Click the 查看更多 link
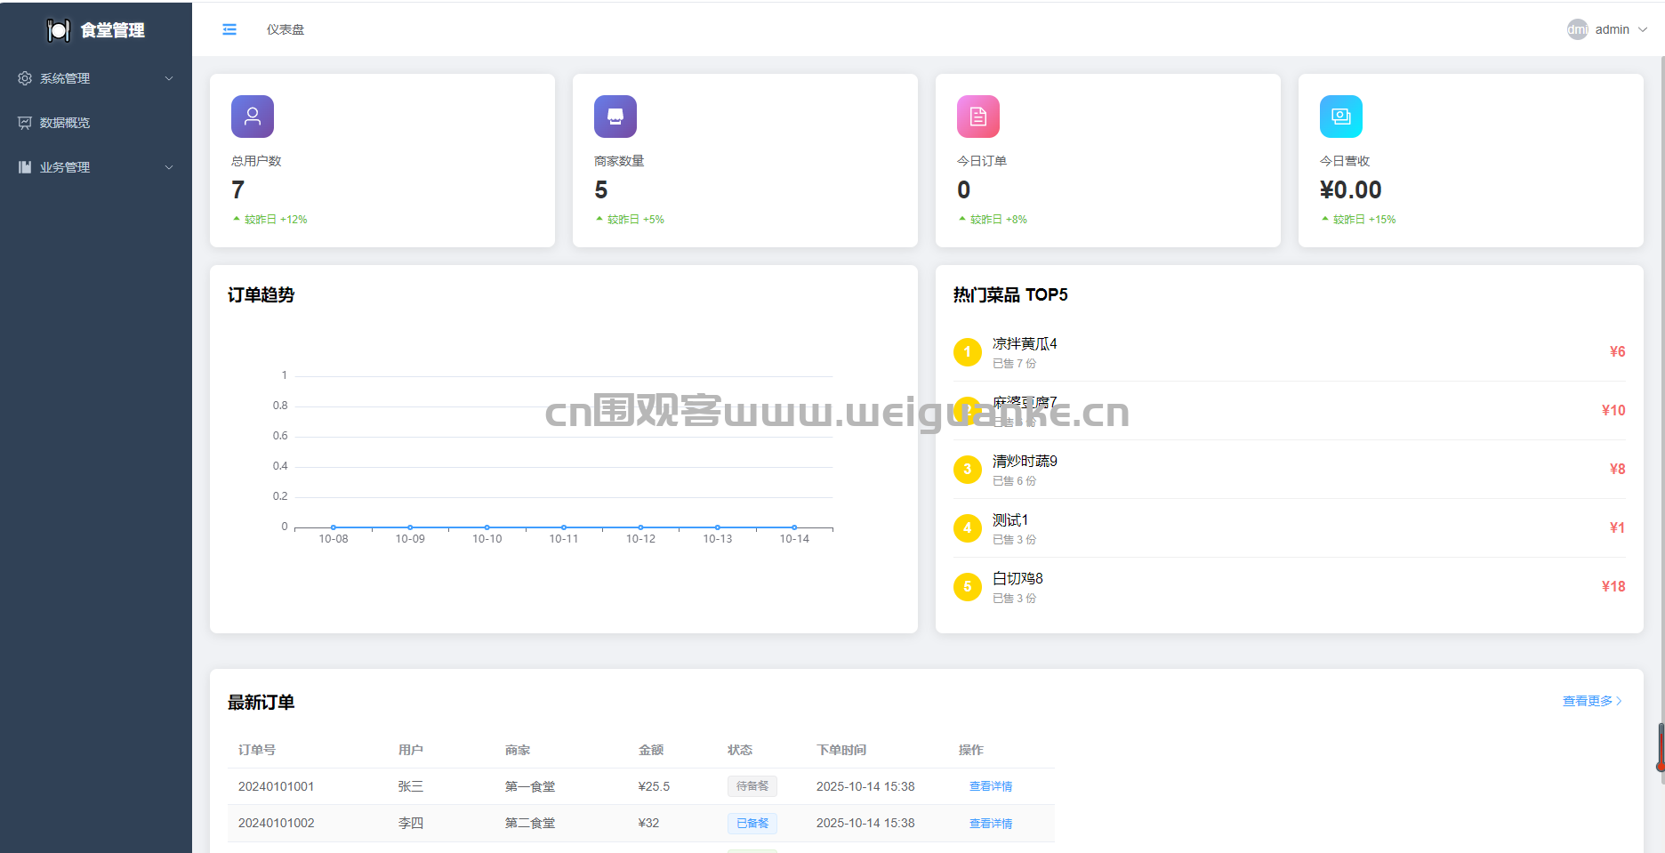1665x853 pixels. point(1591,701)
